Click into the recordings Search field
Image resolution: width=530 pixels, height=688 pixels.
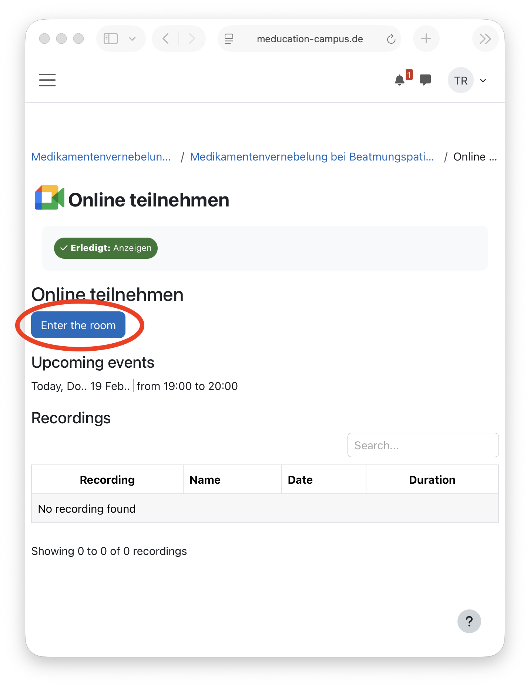[x=423, y=445]
